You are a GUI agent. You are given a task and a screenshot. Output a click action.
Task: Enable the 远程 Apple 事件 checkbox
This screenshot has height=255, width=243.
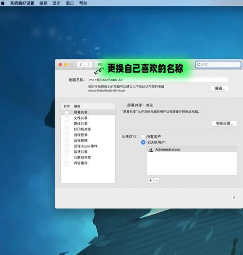pyautogui.click(x=67, y=146)
